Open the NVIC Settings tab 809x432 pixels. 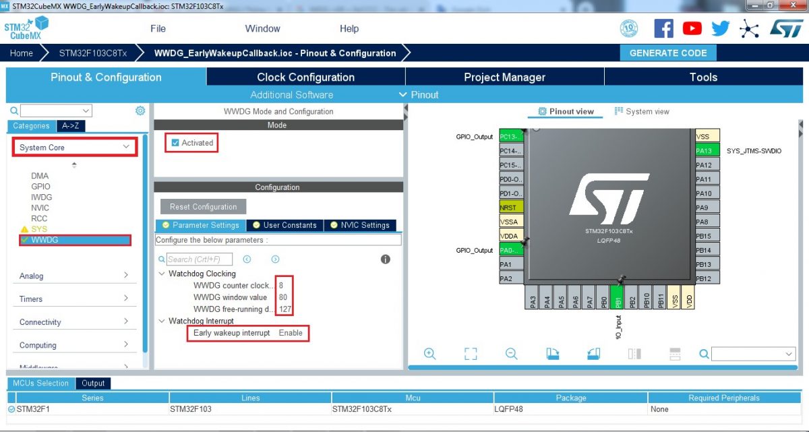pyautogui.click(x=359, y=225)
